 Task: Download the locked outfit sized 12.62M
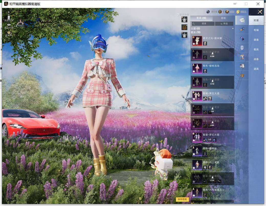[x=212, y=179]
